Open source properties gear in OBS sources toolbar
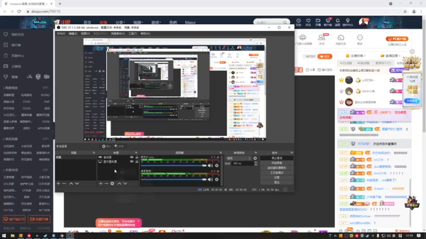 coord(112,183)
